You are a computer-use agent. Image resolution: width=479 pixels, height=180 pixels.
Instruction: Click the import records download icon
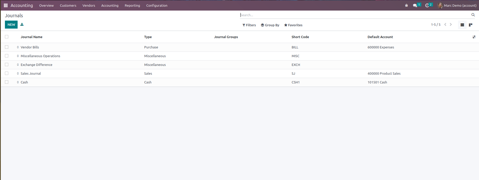[22, 24]
